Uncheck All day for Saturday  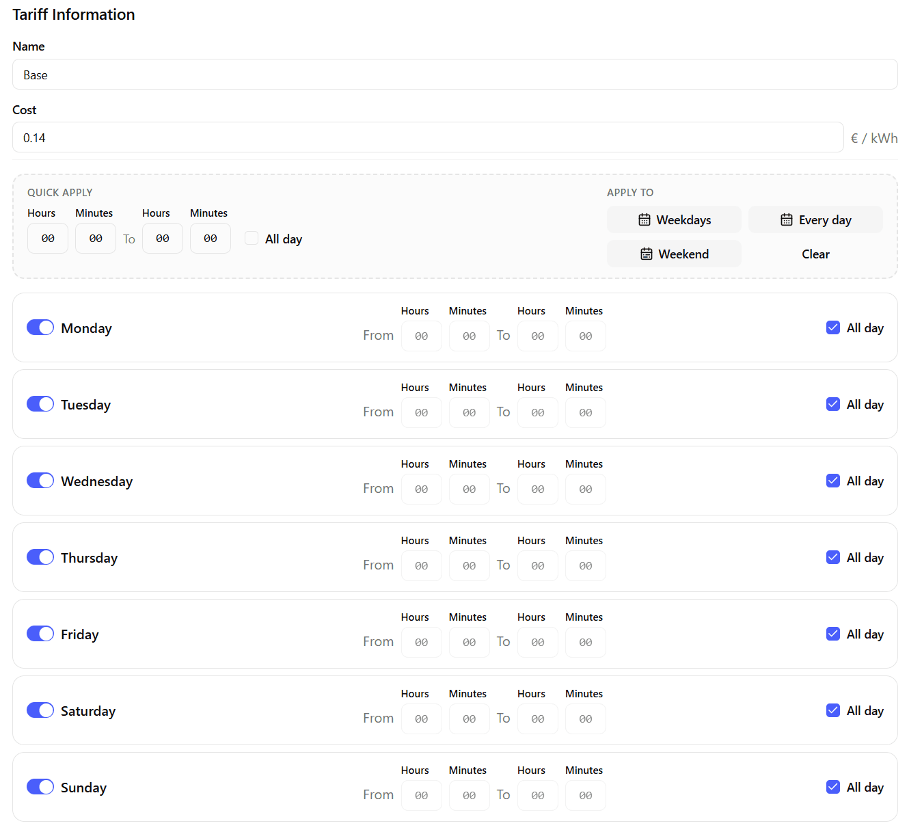click(832, 710)
